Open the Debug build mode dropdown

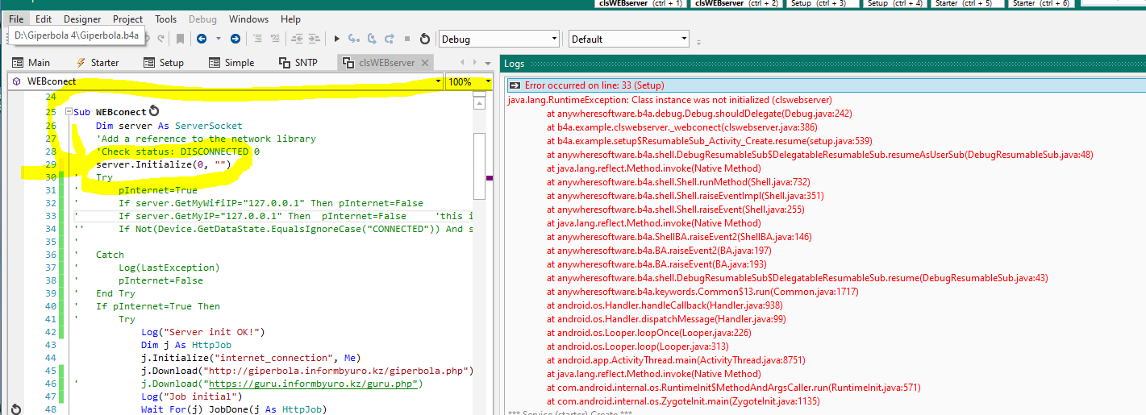point(553,39)
